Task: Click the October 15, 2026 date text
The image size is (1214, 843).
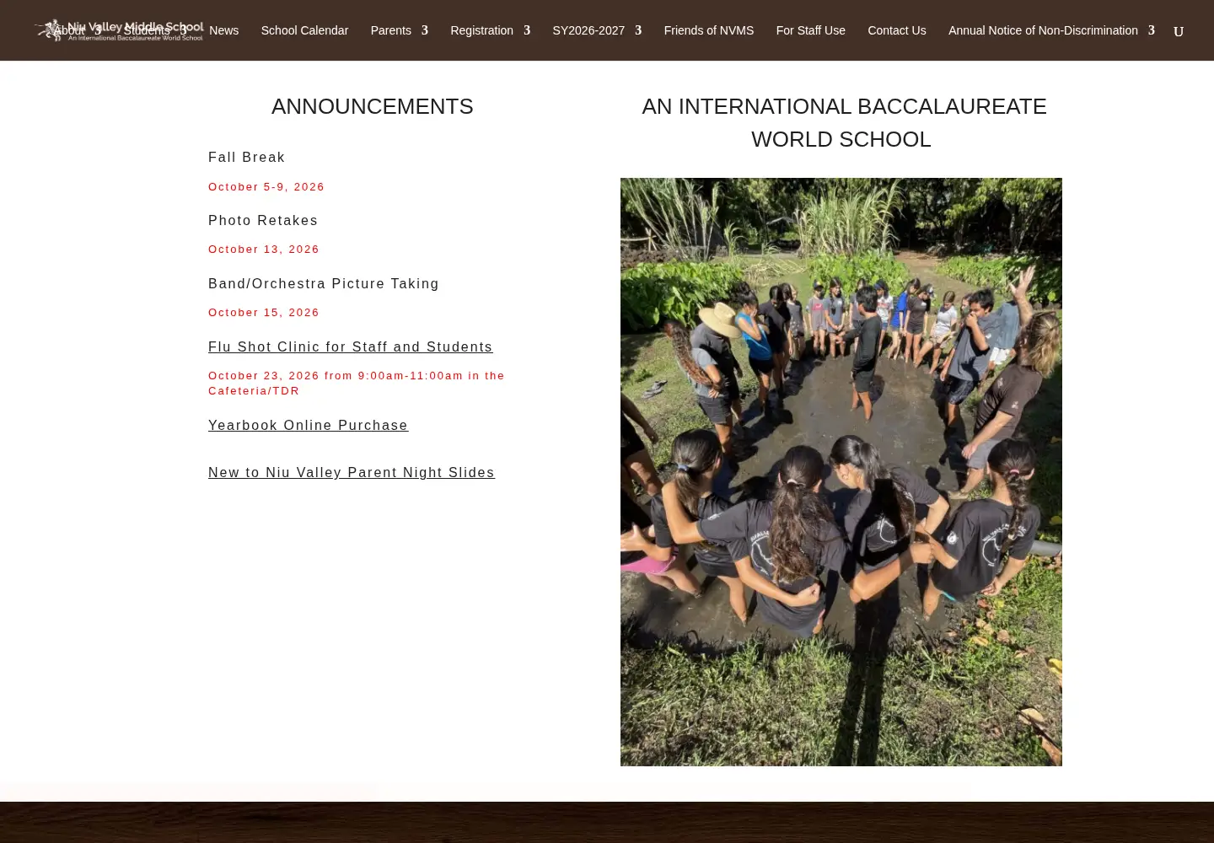Action: [x=264, y=313]
